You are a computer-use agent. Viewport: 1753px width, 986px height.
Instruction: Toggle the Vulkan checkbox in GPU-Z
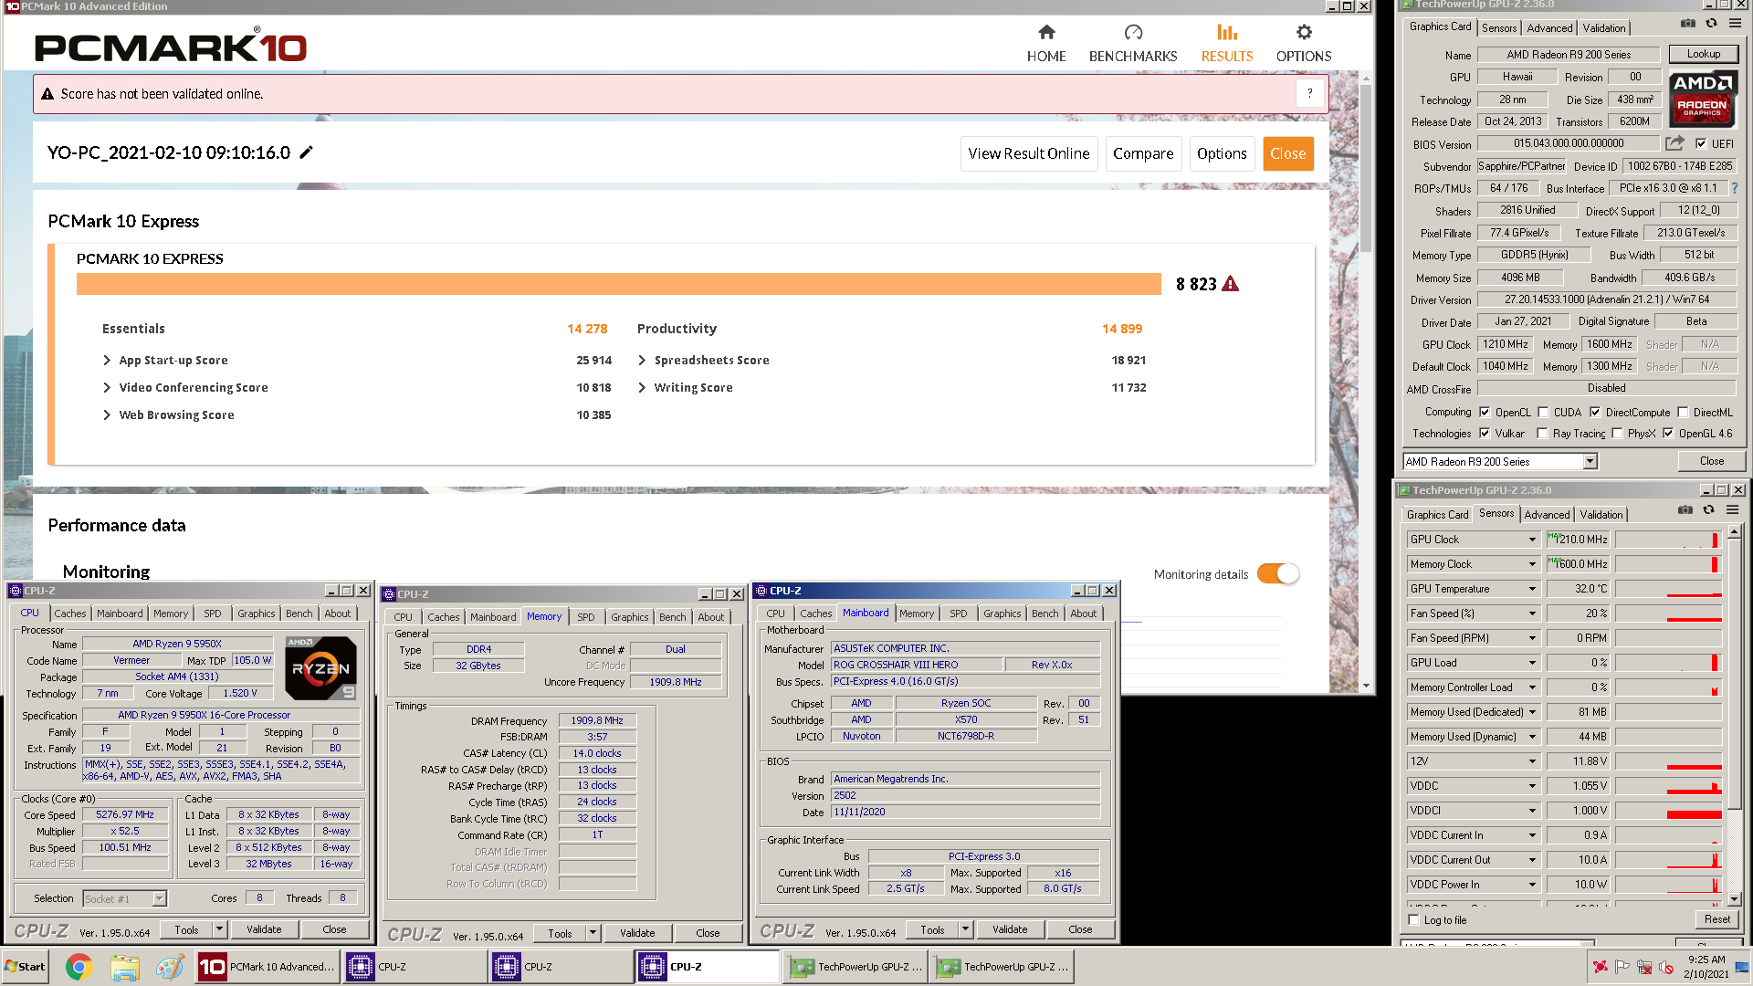click(x=1485, y=433)
